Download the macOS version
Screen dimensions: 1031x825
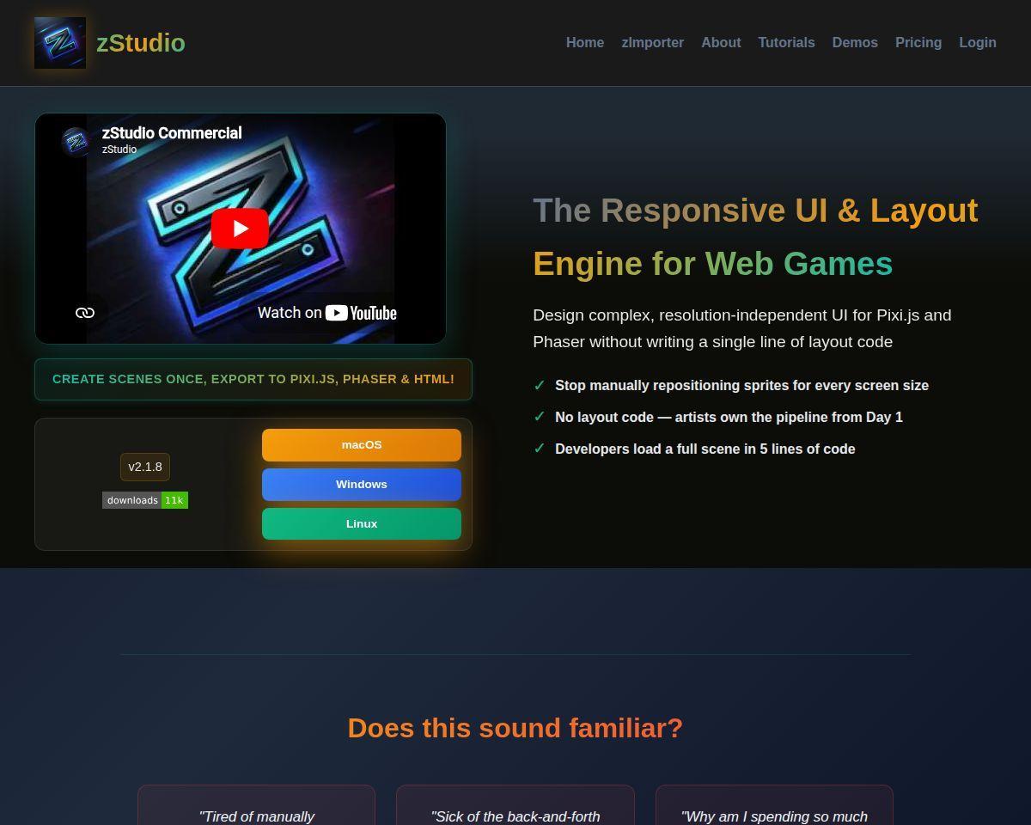tap(362, 445)
